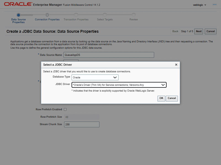This screenshot has height=165, width=221.
Task: Confirm driver selection with OK
Action: pyautogui.click(x=161, y=98)
